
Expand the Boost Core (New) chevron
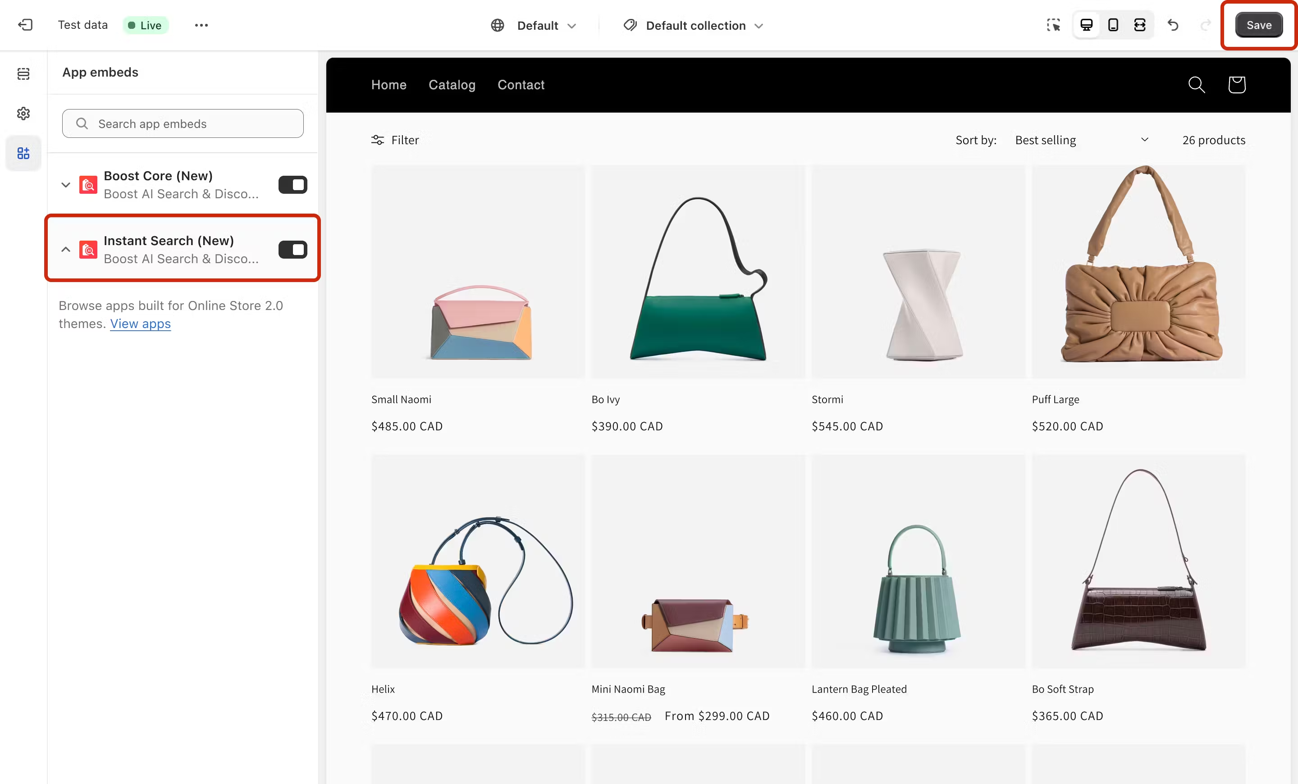pyautogui.click(x=66, y=185)
